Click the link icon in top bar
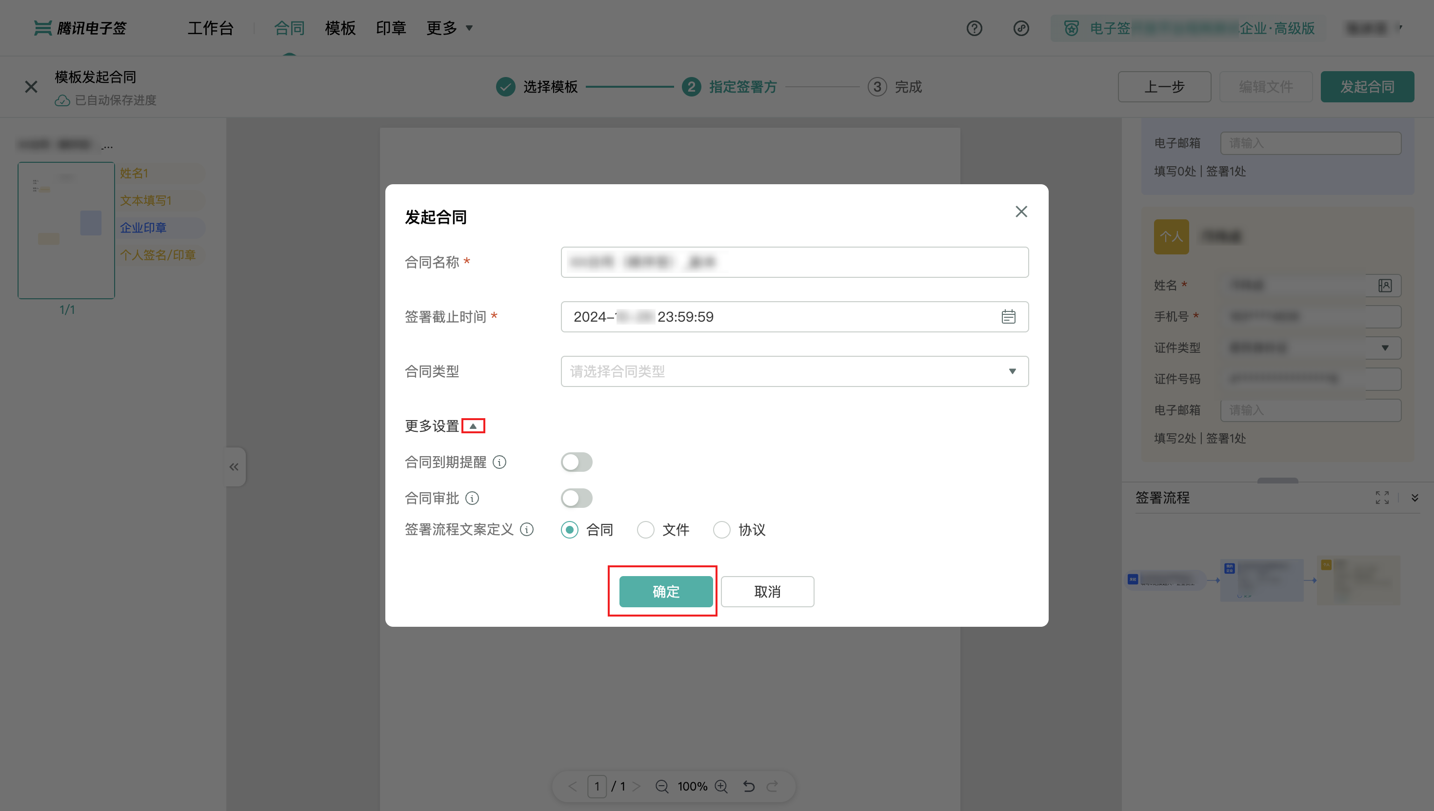 click(x=1021, y=28)
